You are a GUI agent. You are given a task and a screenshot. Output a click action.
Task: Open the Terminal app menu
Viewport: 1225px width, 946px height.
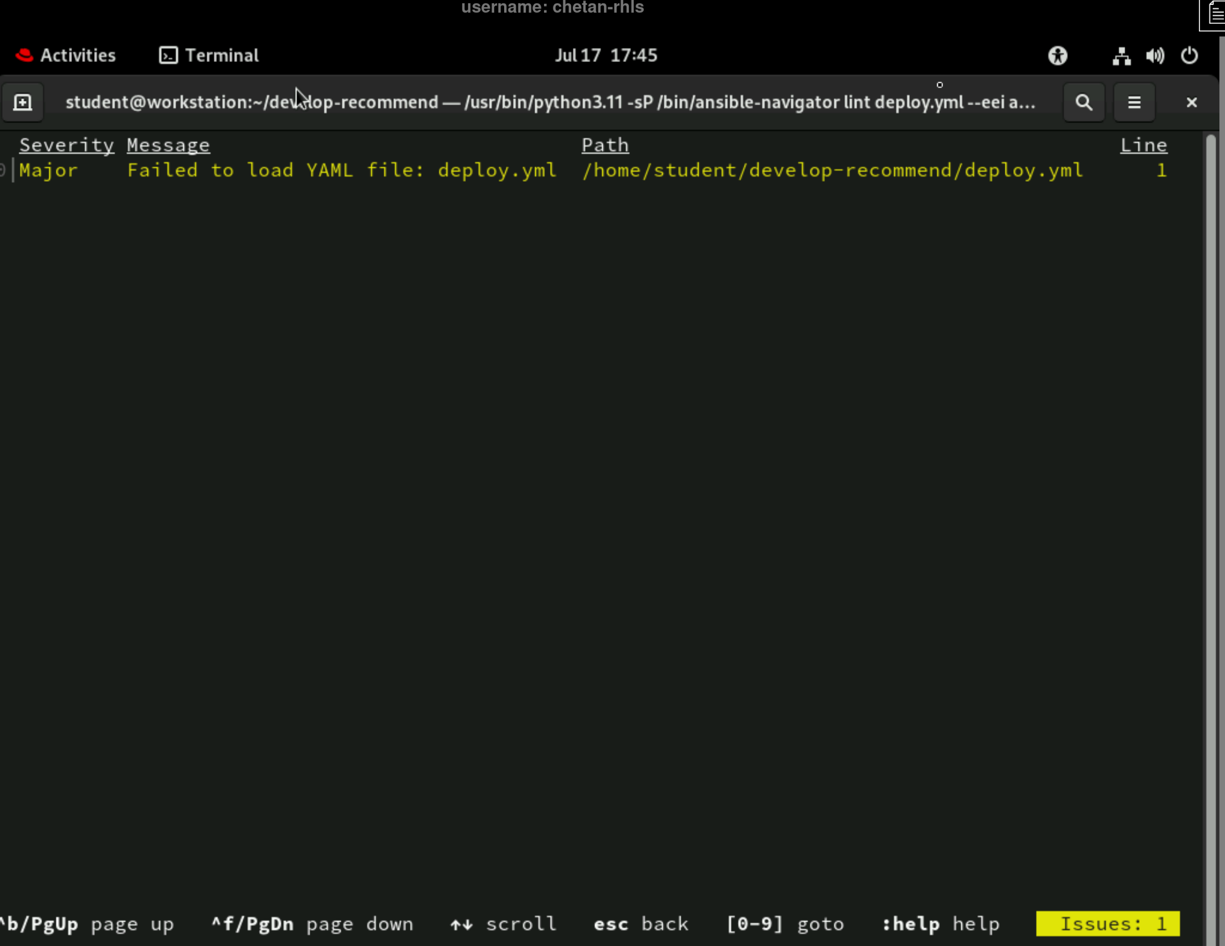209,55
